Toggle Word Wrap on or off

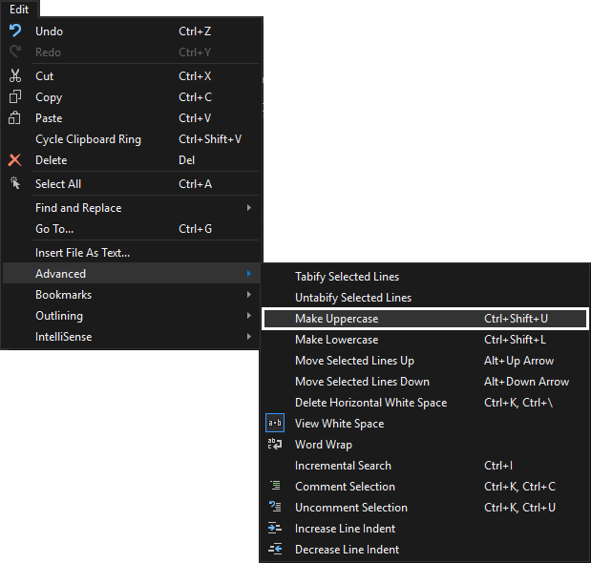coord(323,445)
